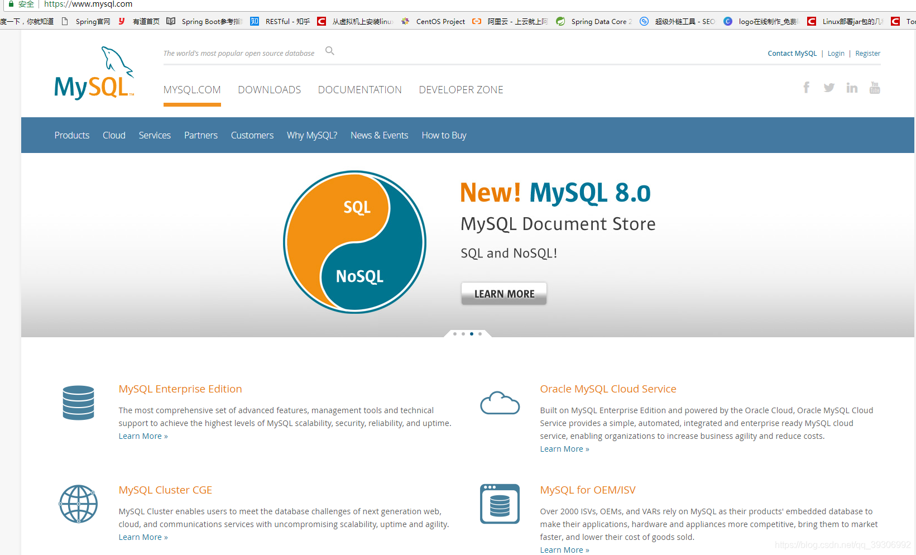This screenshot has height=555, width=916.
Task: Open the Spring Data Core bookmark
Action: [x=594, y=21]
